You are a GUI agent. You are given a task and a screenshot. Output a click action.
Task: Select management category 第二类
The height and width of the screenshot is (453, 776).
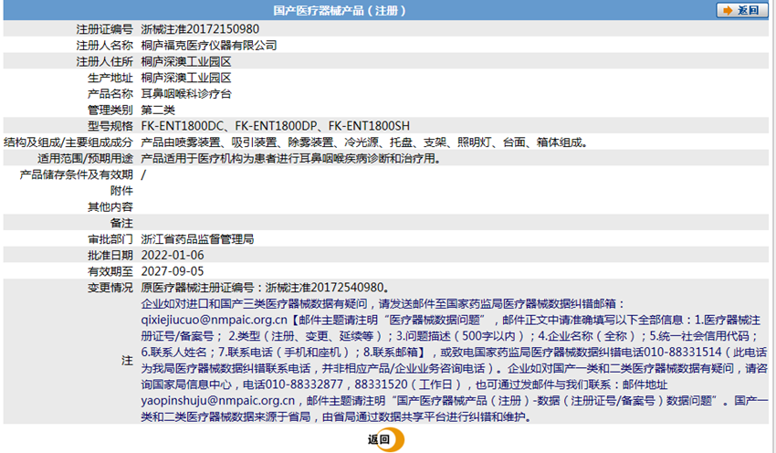coord(158,110)
